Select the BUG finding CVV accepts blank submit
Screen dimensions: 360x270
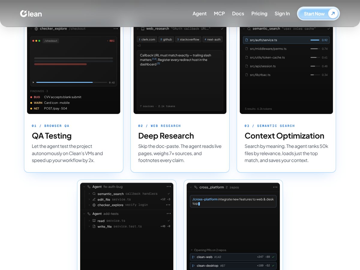tap(73, 97)
